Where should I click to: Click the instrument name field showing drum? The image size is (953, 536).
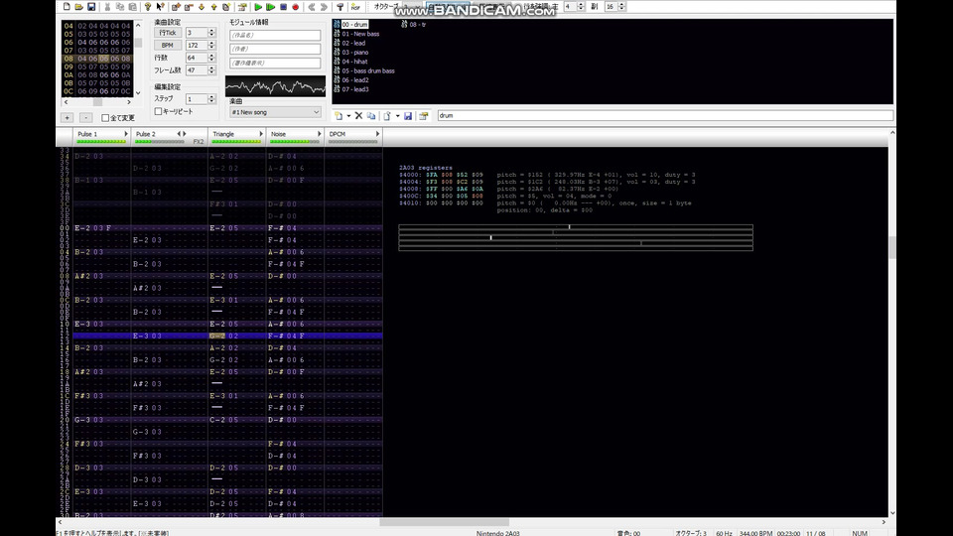[665, 115]
